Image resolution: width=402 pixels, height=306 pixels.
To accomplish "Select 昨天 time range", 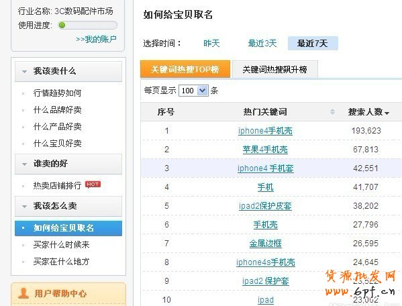I will 211,43.
